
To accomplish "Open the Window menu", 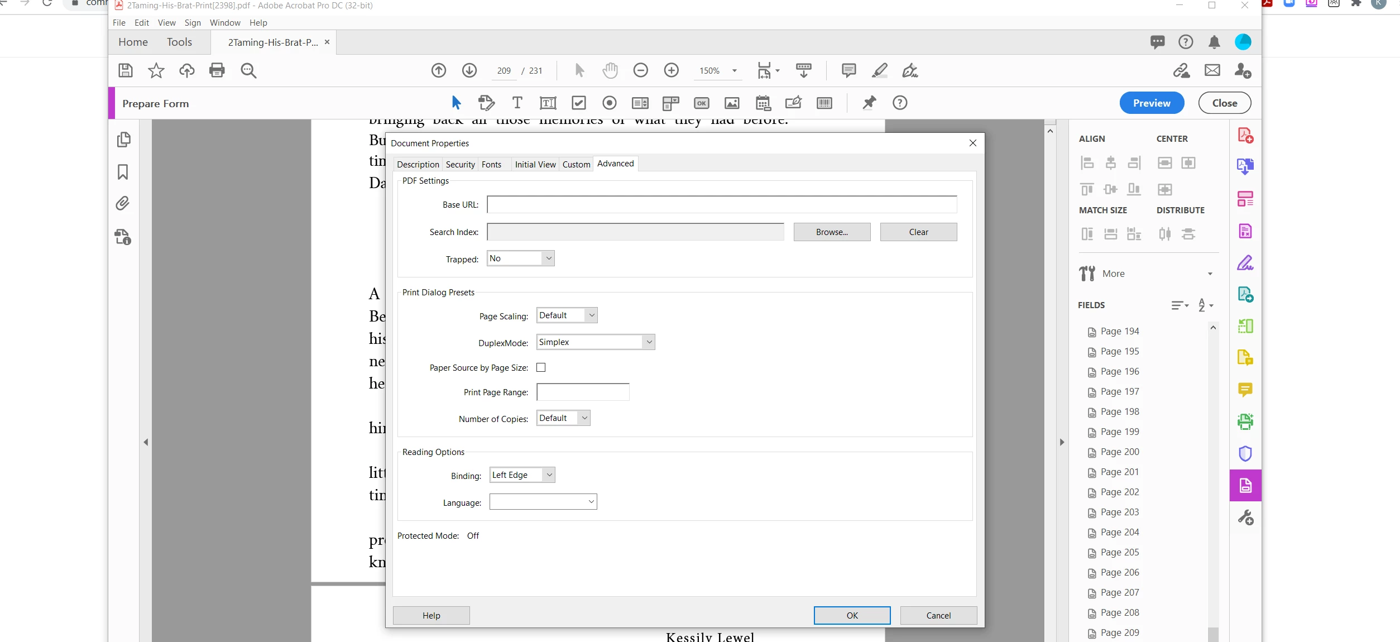I will (225, 23).
